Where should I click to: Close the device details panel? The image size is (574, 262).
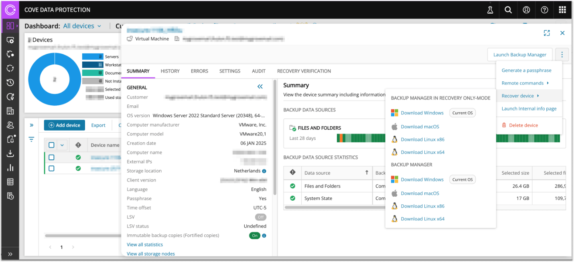pos(562,33)
